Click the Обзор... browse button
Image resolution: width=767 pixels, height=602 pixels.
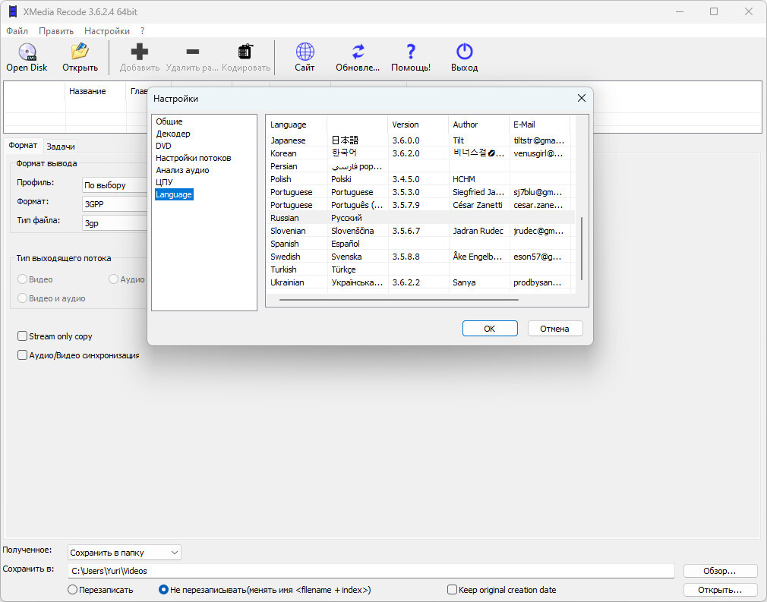(x=720, y=571)
